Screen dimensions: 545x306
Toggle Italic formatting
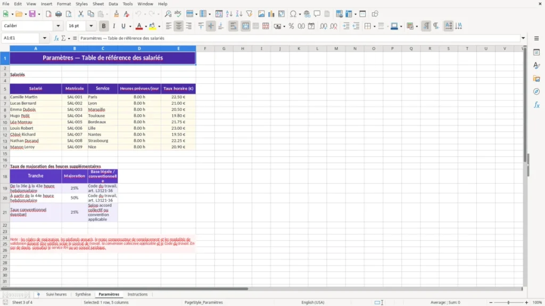(114, 26)
